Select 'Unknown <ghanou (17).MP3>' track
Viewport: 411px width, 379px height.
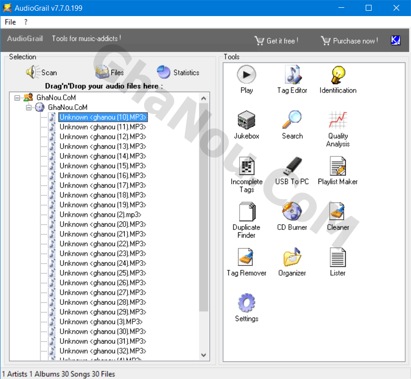pos(103,185)
